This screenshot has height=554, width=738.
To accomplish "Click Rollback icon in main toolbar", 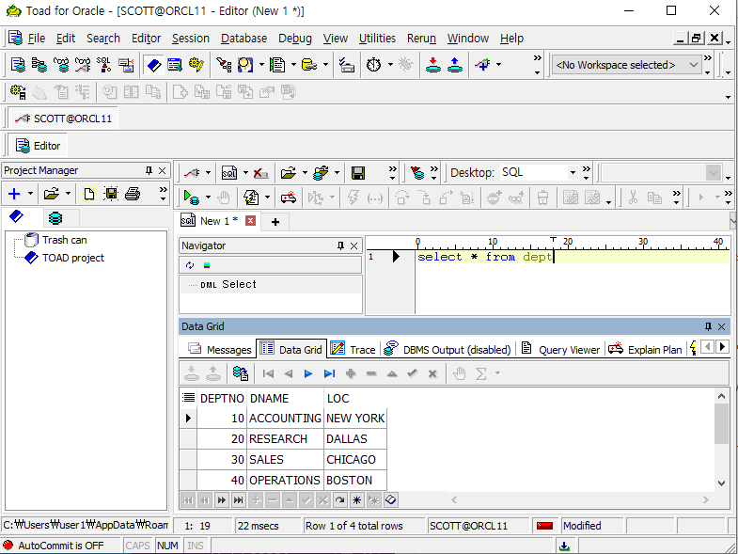I will point(455,65).
